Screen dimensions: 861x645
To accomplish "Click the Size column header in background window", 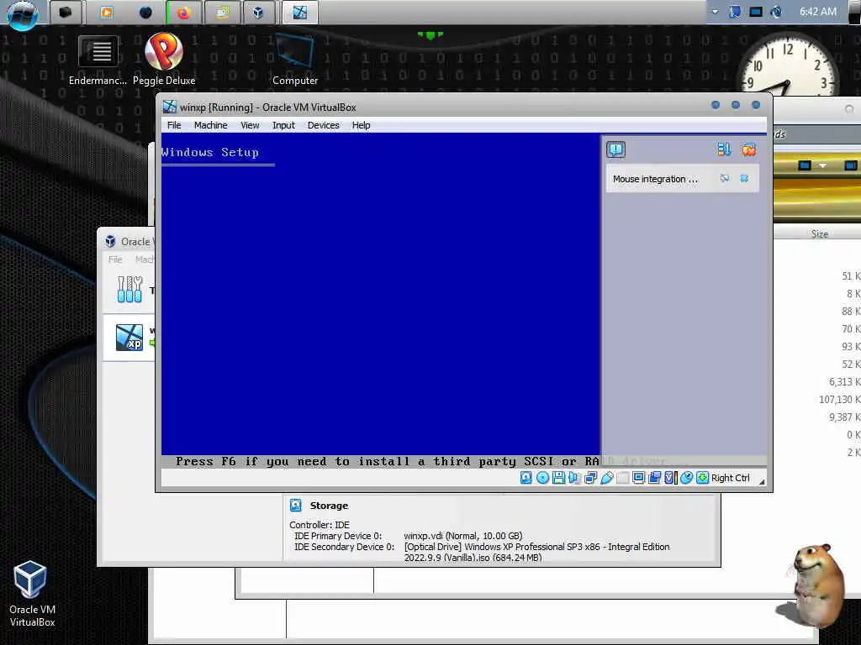I will (819, 234).
